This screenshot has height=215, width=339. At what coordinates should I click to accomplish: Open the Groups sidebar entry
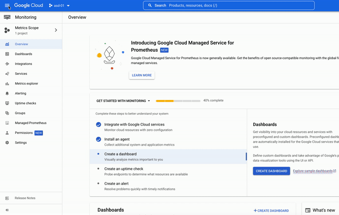31,113
